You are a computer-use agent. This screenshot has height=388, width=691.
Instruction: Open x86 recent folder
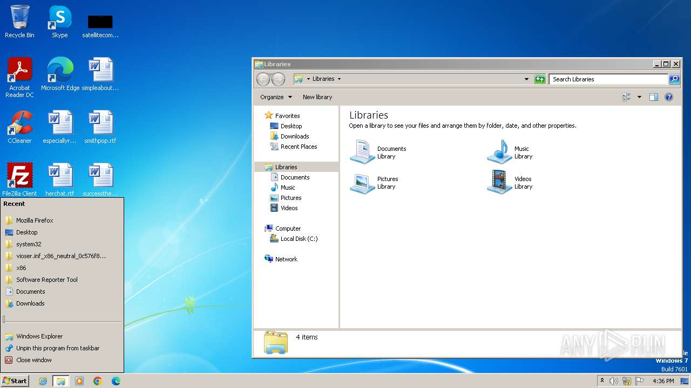tap(62, 268)
